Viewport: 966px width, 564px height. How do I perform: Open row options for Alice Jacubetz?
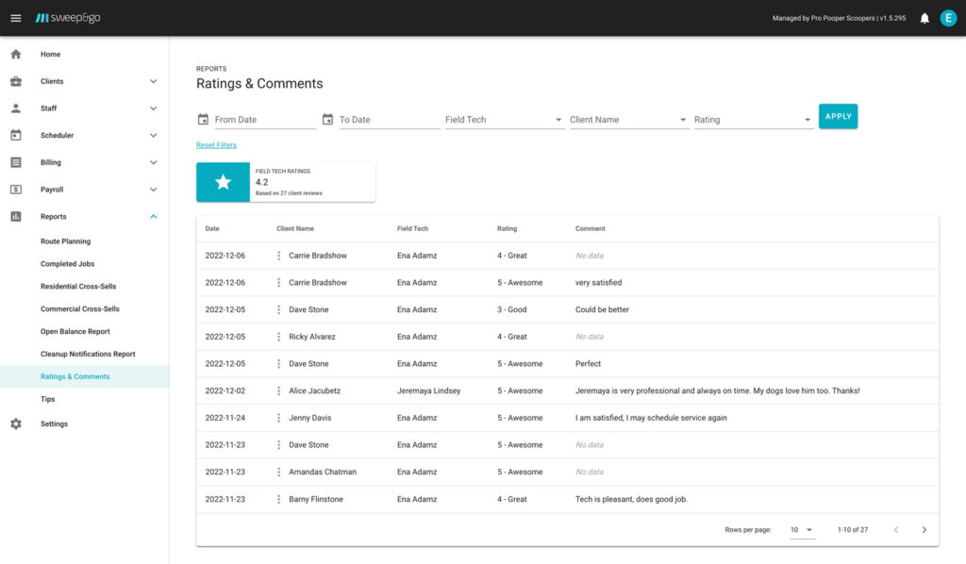coord(278,390)
